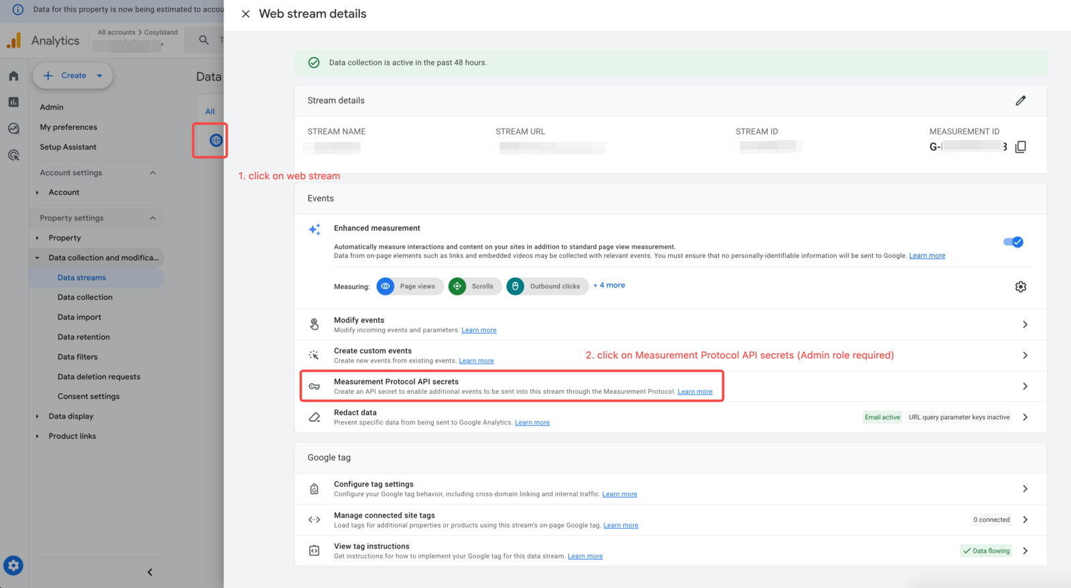Image resolution: width=1071 pixels, height=588 pixels.
Task: Open Consent settings in sidebar menu
Action: coord(88,396)
